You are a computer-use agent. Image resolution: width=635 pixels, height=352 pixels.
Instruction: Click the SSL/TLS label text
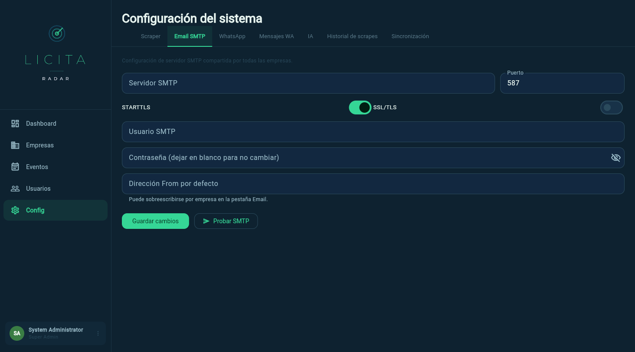(x=385, y=108)
